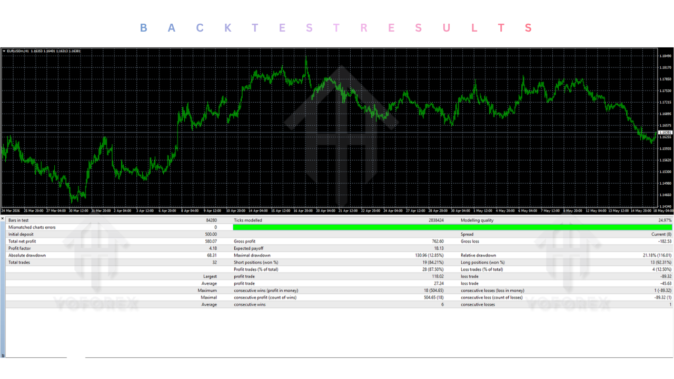Click the 1.18490 price scale label
The width and height of the screenshot is (674, 379).
666,56
